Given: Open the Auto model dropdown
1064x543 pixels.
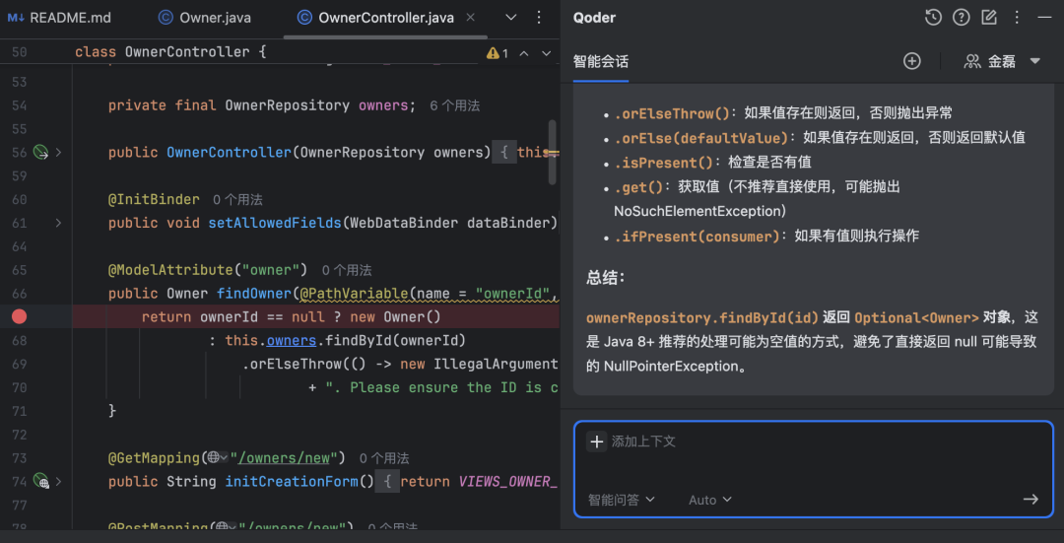Looking at the screenshot, I should [709, 500].
